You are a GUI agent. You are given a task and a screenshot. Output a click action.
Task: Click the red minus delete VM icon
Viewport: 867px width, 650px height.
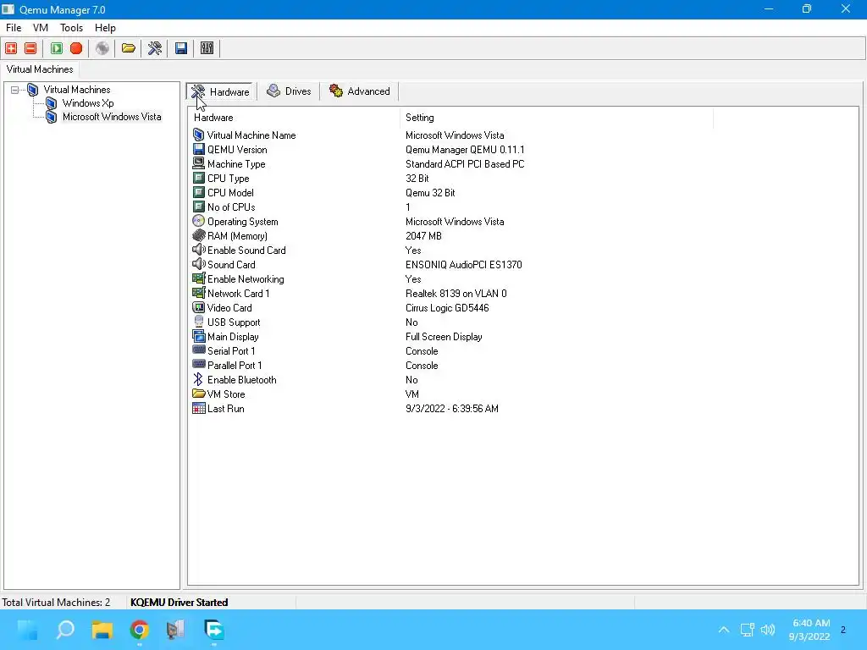point(30,48)
